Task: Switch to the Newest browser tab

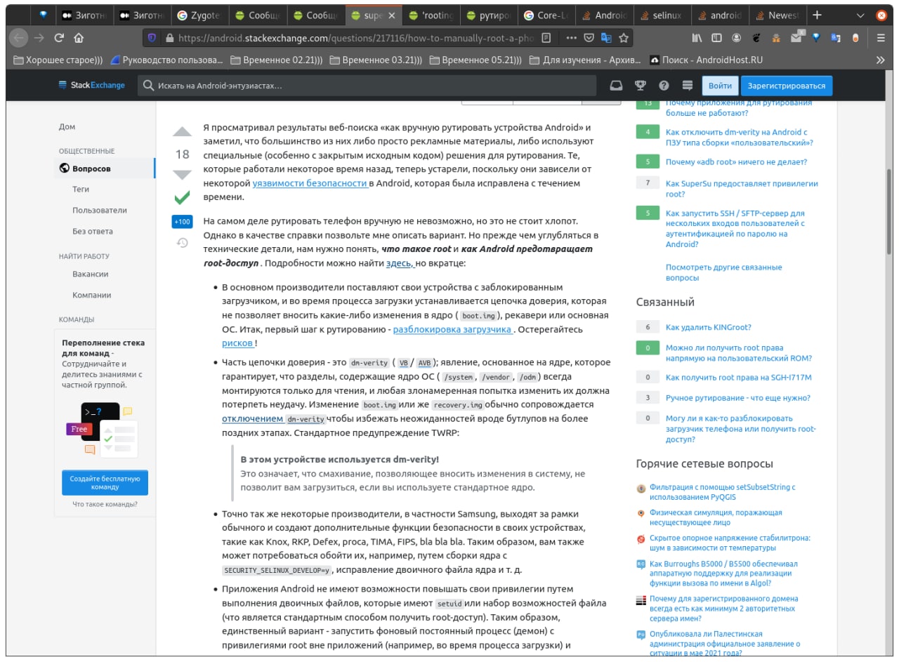Action: [777, 15]
